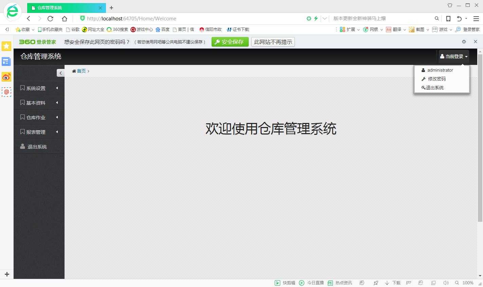Click the rocket accelerator status bar icon

point(376,283)
